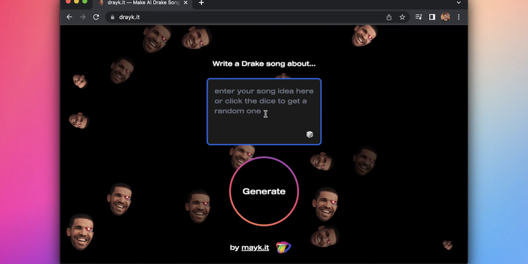The image size is (528, 264).
Task: Click the drayk.it address bar
Action: pos(257,17)
